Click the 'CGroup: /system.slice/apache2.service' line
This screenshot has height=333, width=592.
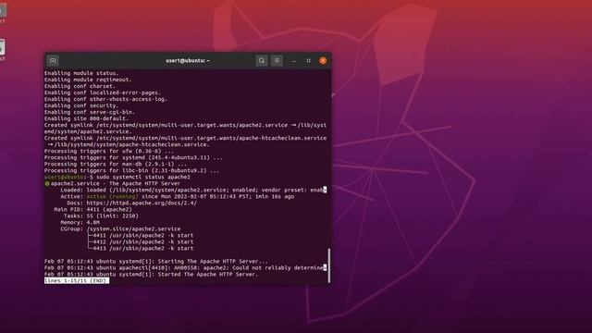click(120, 228)
